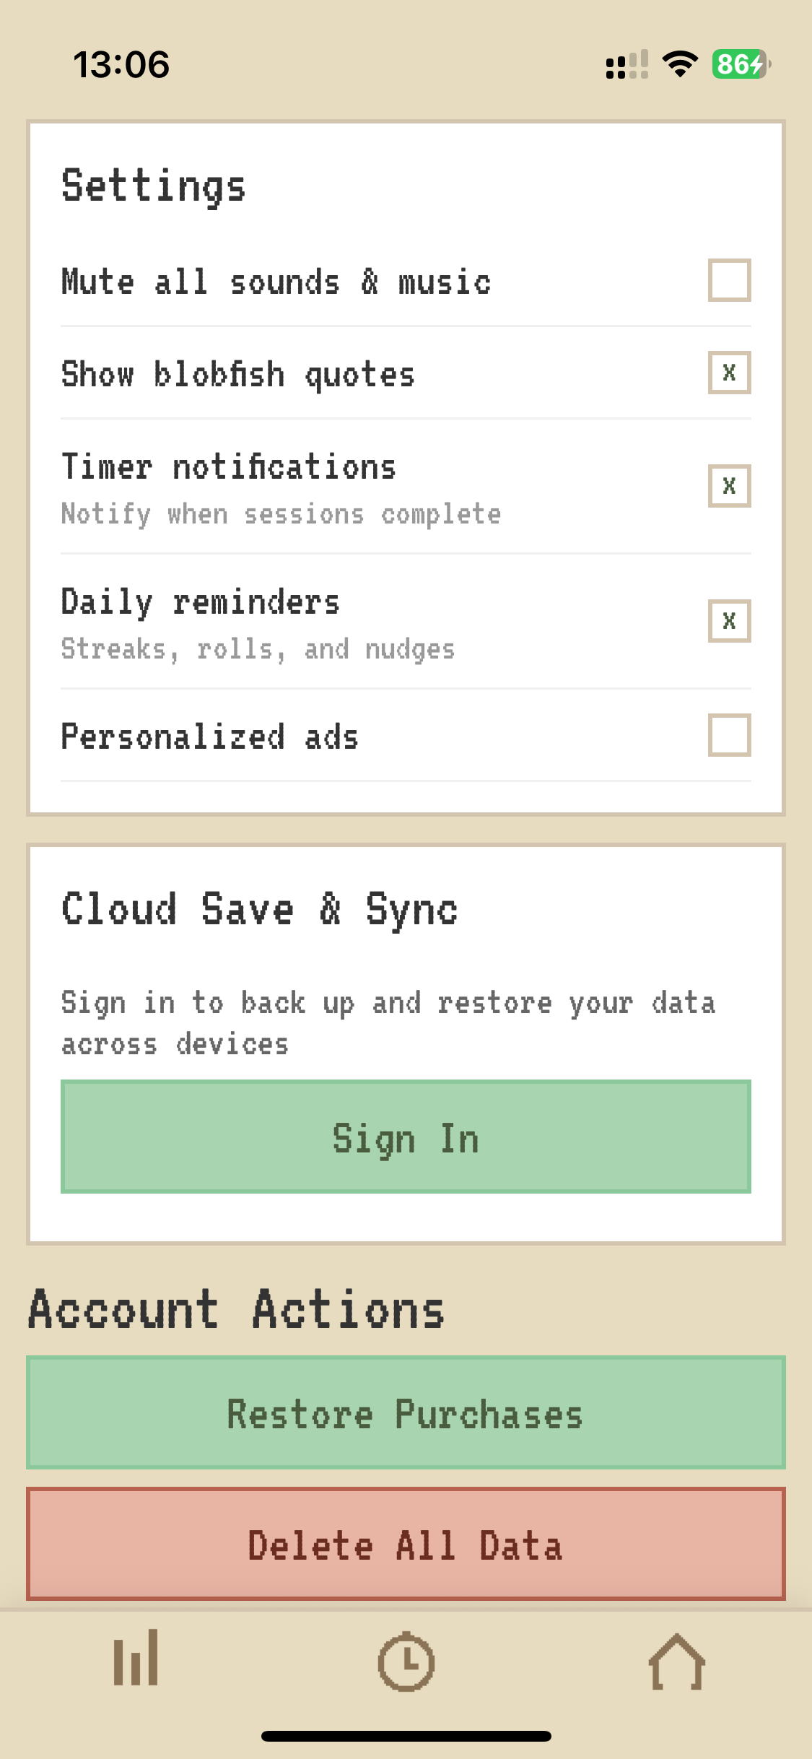Screen dimensions: 812x1759
Task: Enable Mute all sounds & music
Action: pos(730,282)
